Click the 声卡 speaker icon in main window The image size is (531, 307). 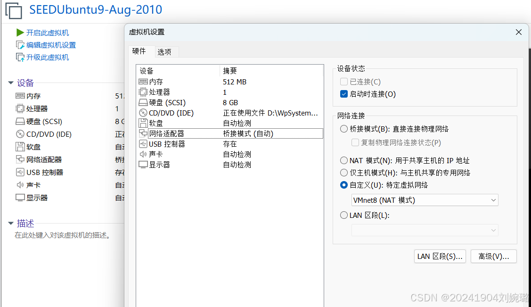pyautogui.click(x=20, y=185)
